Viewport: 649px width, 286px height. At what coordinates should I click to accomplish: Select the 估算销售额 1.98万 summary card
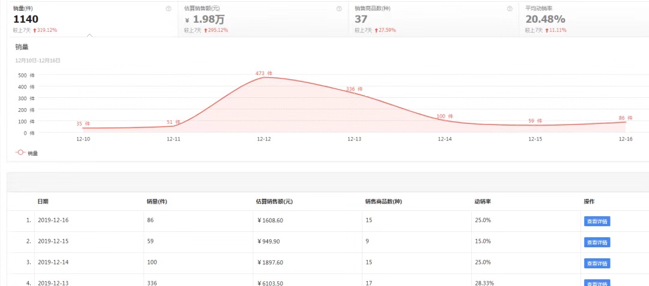pos(263,19)
